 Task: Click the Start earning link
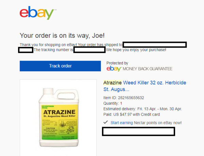point(122,123)
